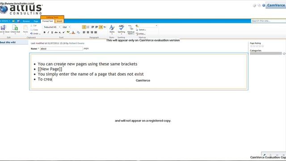Apply the red font color
Viewport: 286px width, 161px height.
(73, 32)
